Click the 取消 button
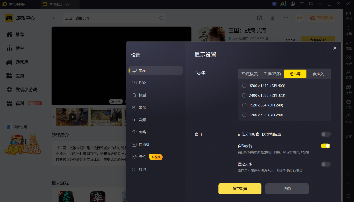 coord(287,189)
